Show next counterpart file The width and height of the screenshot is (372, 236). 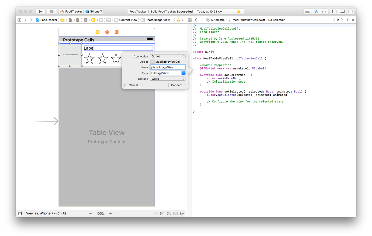click(342, 20)
